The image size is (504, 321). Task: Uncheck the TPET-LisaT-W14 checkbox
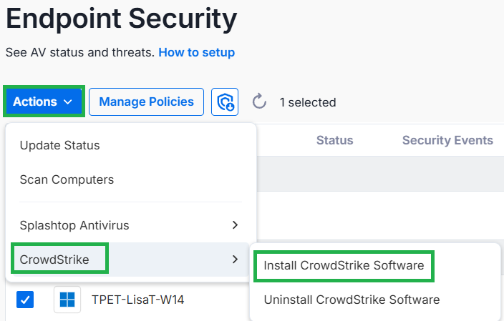[x=25, y=300]
